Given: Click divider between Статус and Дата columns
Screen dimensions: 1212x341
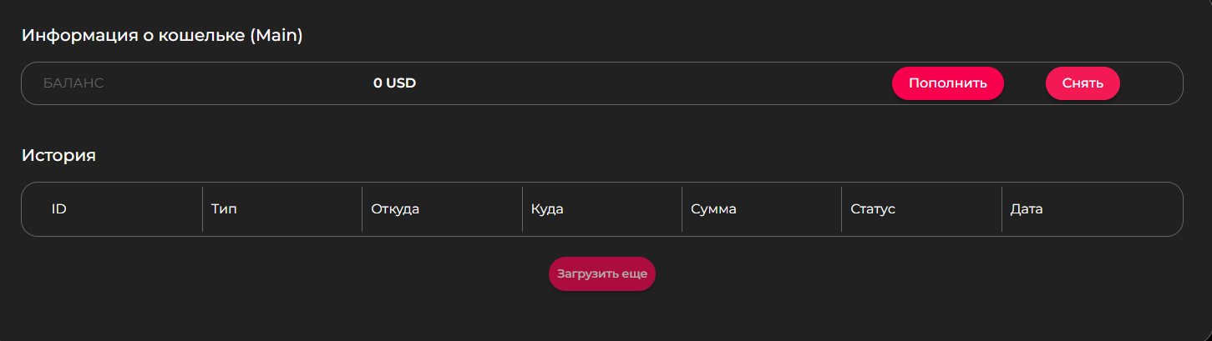Looking at the screenshot, I should (x=1002, y=209).
